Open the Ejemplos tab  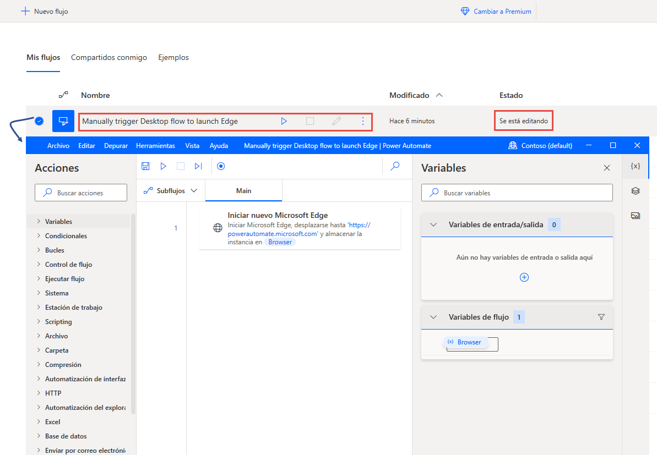pyautogui.click(x=173, y=57)
